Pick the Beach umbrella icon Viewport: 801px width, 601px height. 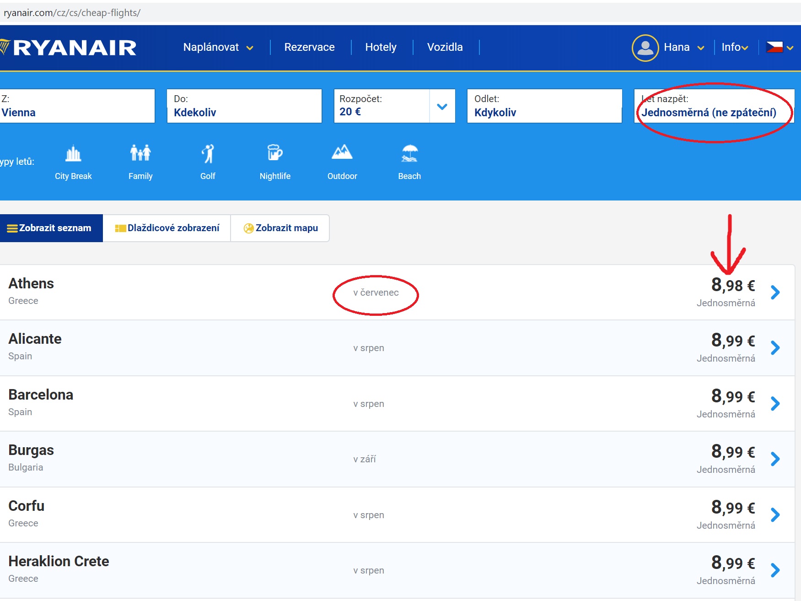[409, 153]
